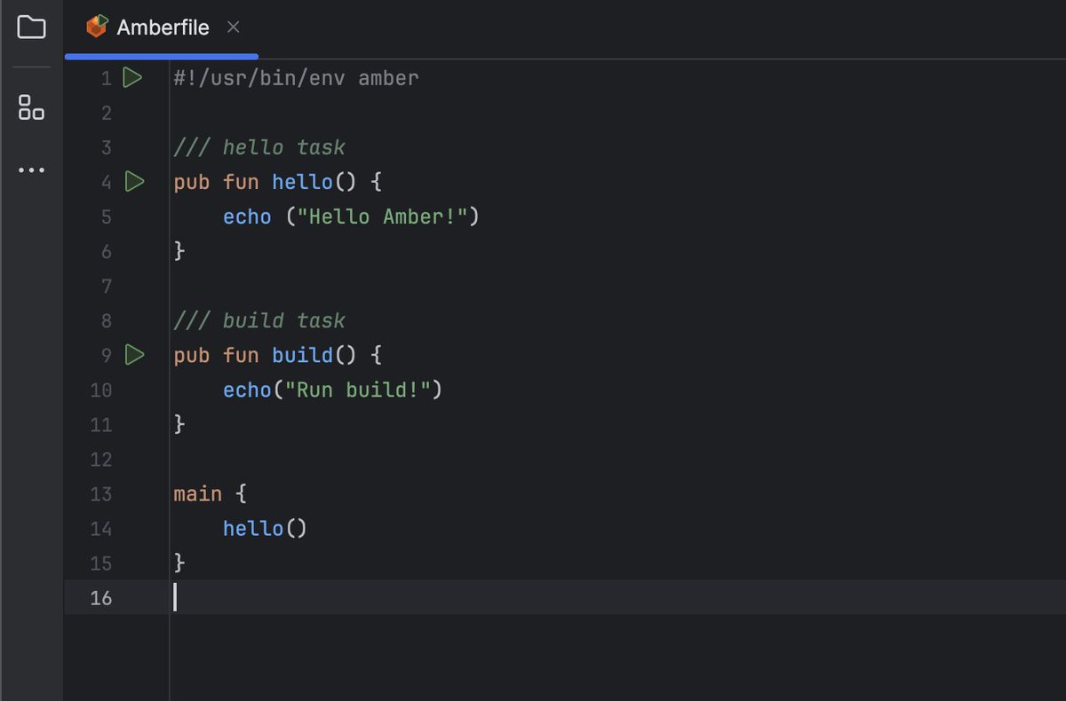The height and width of the screenshot is (701, 1066).
Task: Click closing brace on line 11
Action: (179, 424)
